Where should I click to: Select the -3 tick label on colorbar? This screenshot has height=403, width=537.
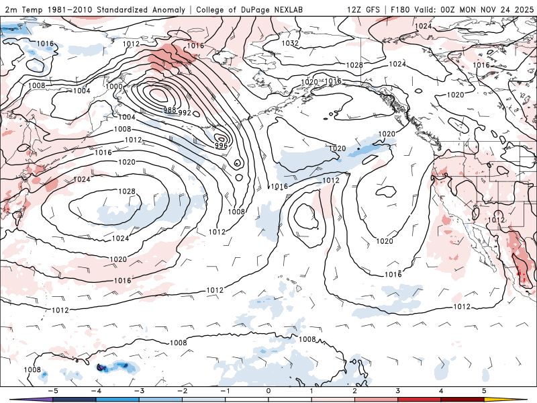[139, 391]
